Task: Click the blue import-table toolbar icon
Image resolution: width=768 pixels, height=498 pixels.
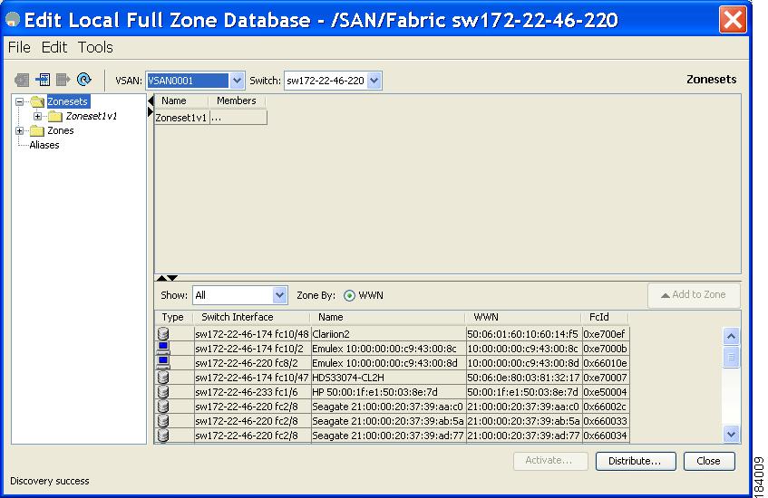Action: [43, 80]
